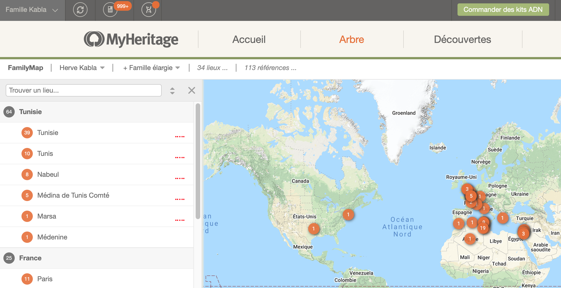Screen dimensions: 561x288
Task: Click the FamilyMap label
Action: (25, 68)
